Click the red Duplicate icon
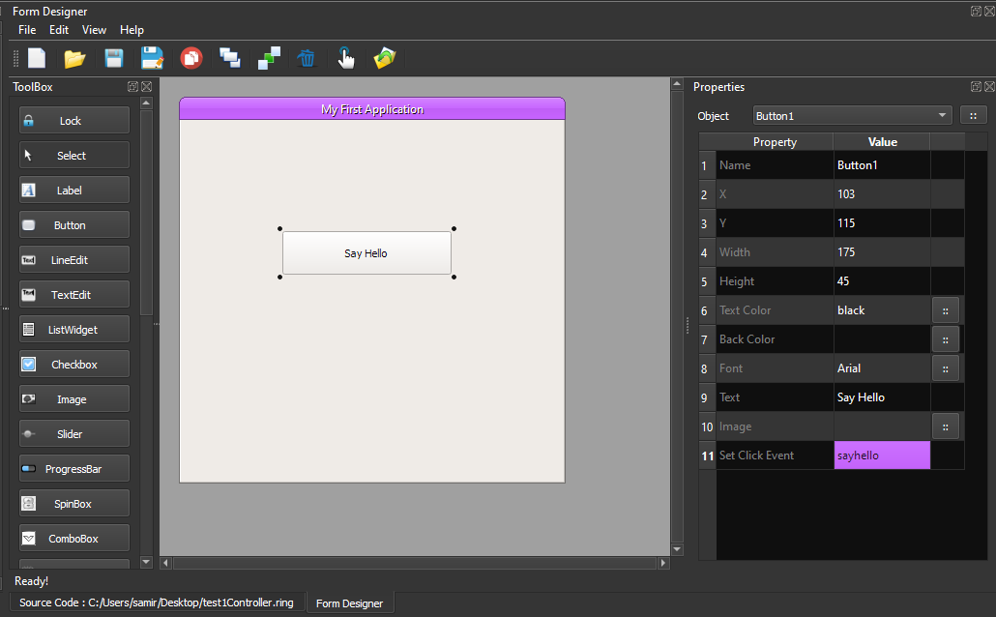The width and height of the screenshot is (996, 617). click(191, 58)
